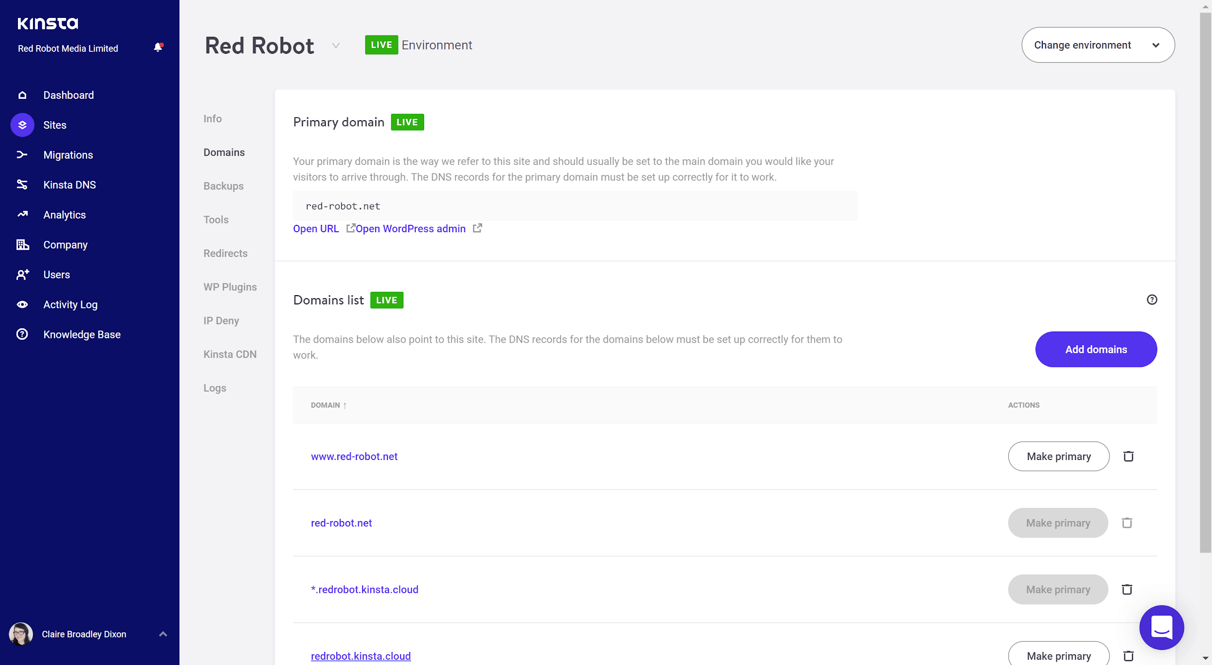
Task: Open the Tools tab
Action: (x=216, y=220)
